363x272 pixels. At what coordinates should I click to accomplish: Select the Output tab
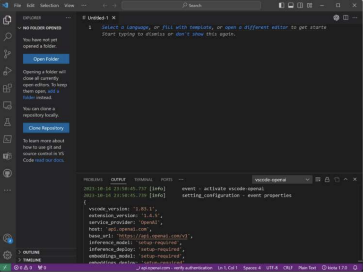pos(118,180)
